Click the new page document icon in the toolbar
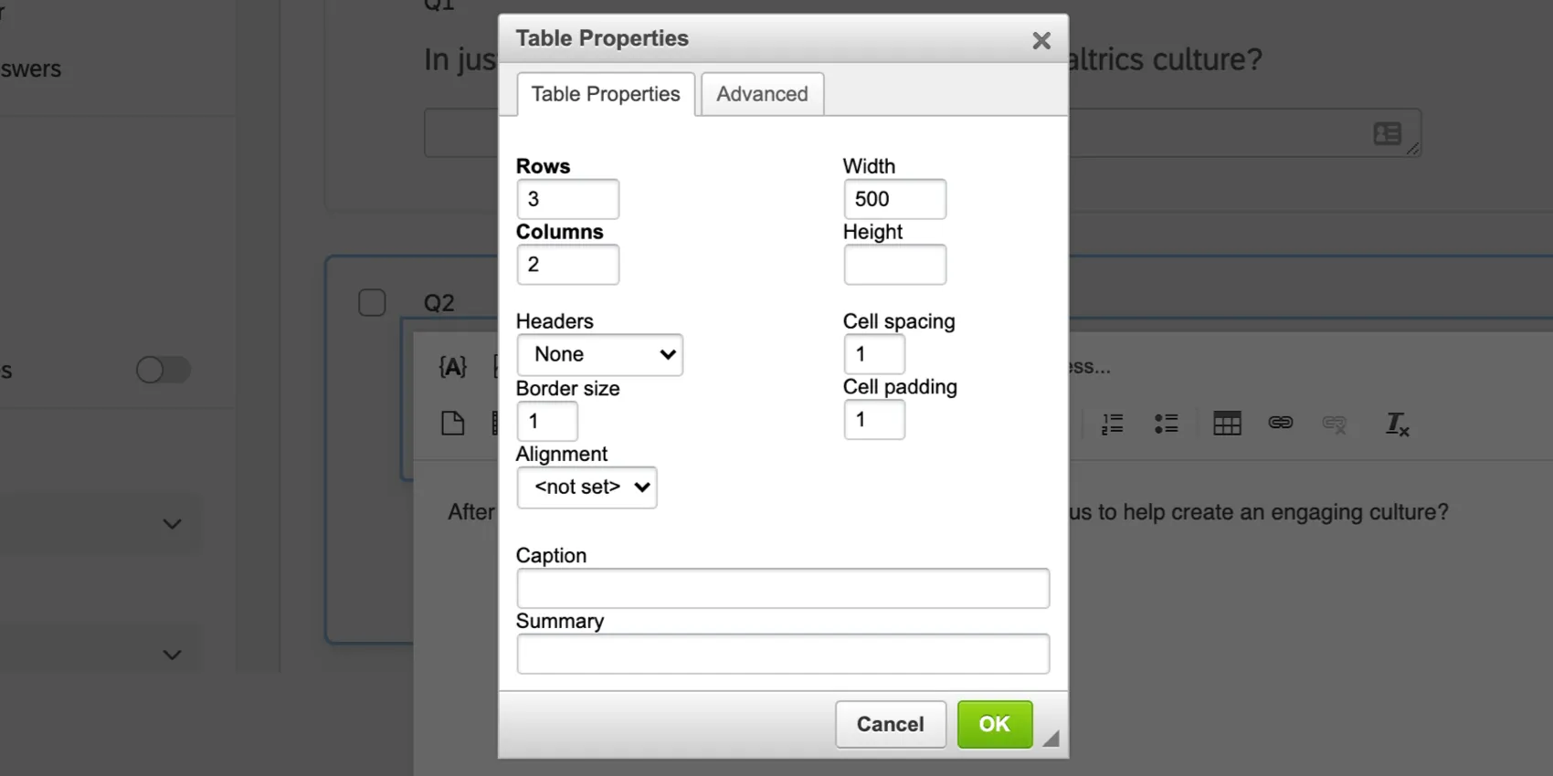The width and height of the screenshot is (1553, 776). pyautogui.click(x=452, y=423)
